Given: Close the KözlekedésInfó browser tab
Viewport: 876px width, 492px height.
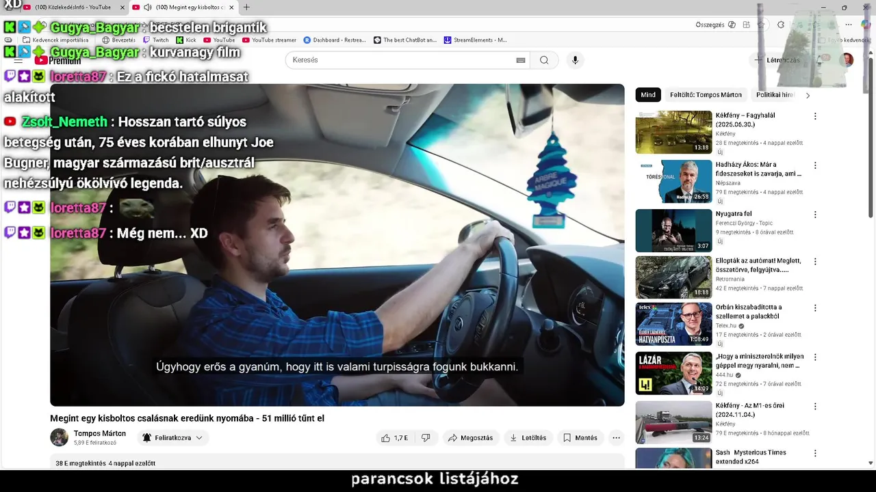Looking at the screenshot, I should click(x=123, y=8).
